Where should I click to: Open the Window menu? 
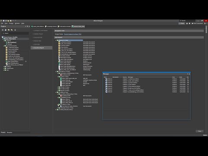17,23
